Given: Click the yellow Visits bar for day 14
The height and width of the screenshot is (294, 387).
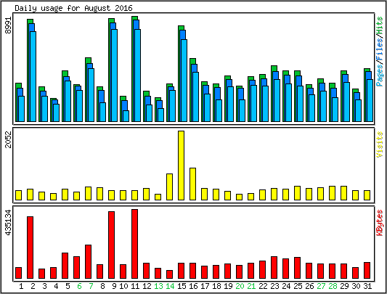Looking at the screenshot, I should coord(170,187).
